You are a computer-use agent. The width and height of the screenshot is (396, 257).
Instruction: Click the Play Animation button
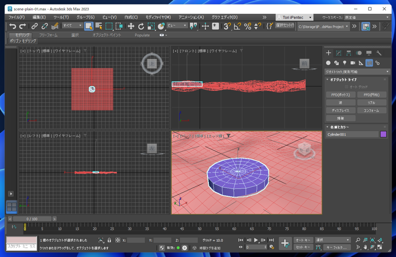tap(256, 240)
